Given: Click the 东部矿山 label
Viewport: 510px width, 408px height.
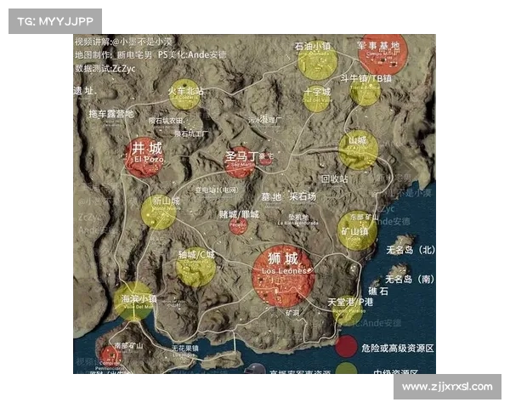Looking at the screenshot, I should [x=364, y=217].
